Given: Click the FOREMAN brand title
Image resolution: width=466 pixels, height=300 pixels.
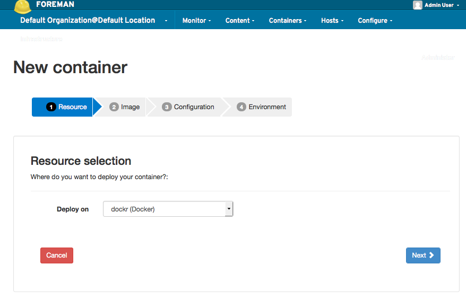Looking at the screenshot, I should click(55, 4).
